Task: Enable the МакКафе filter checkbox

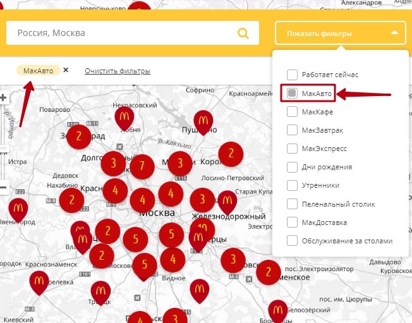Action: coord(292,112)
